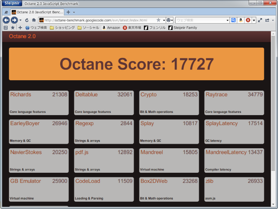Image resolution: width=278 pixels, height=209 pixels.
Task: Go forward to the next page
Action: (14, 20)
